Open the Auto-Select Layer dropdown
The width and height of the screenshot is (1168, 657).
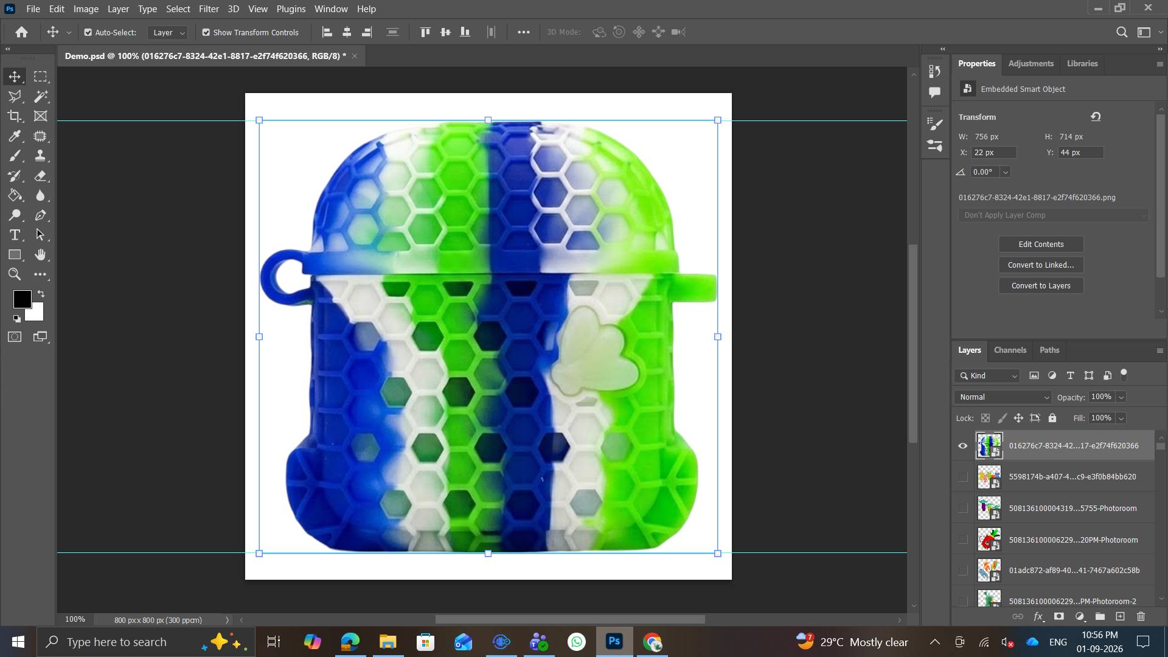pos(167,32)
